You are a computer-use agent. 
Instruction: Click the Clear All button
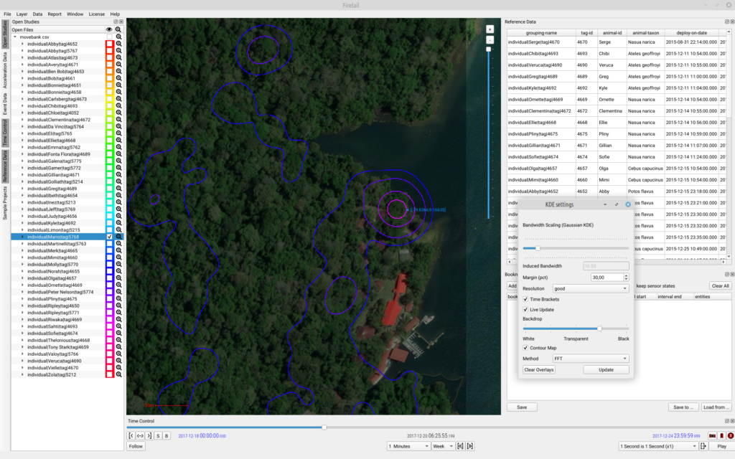(720, 285)
